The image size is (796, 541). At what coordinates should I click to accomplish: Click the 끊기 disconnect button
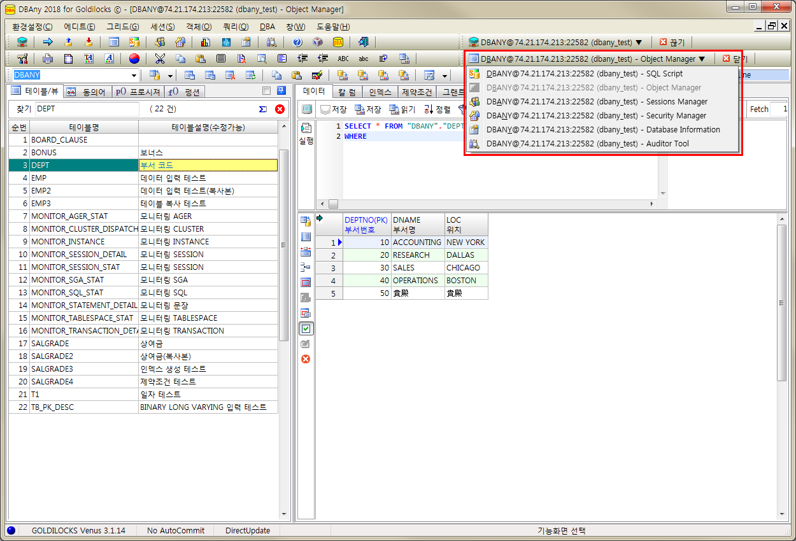[672, 43]
